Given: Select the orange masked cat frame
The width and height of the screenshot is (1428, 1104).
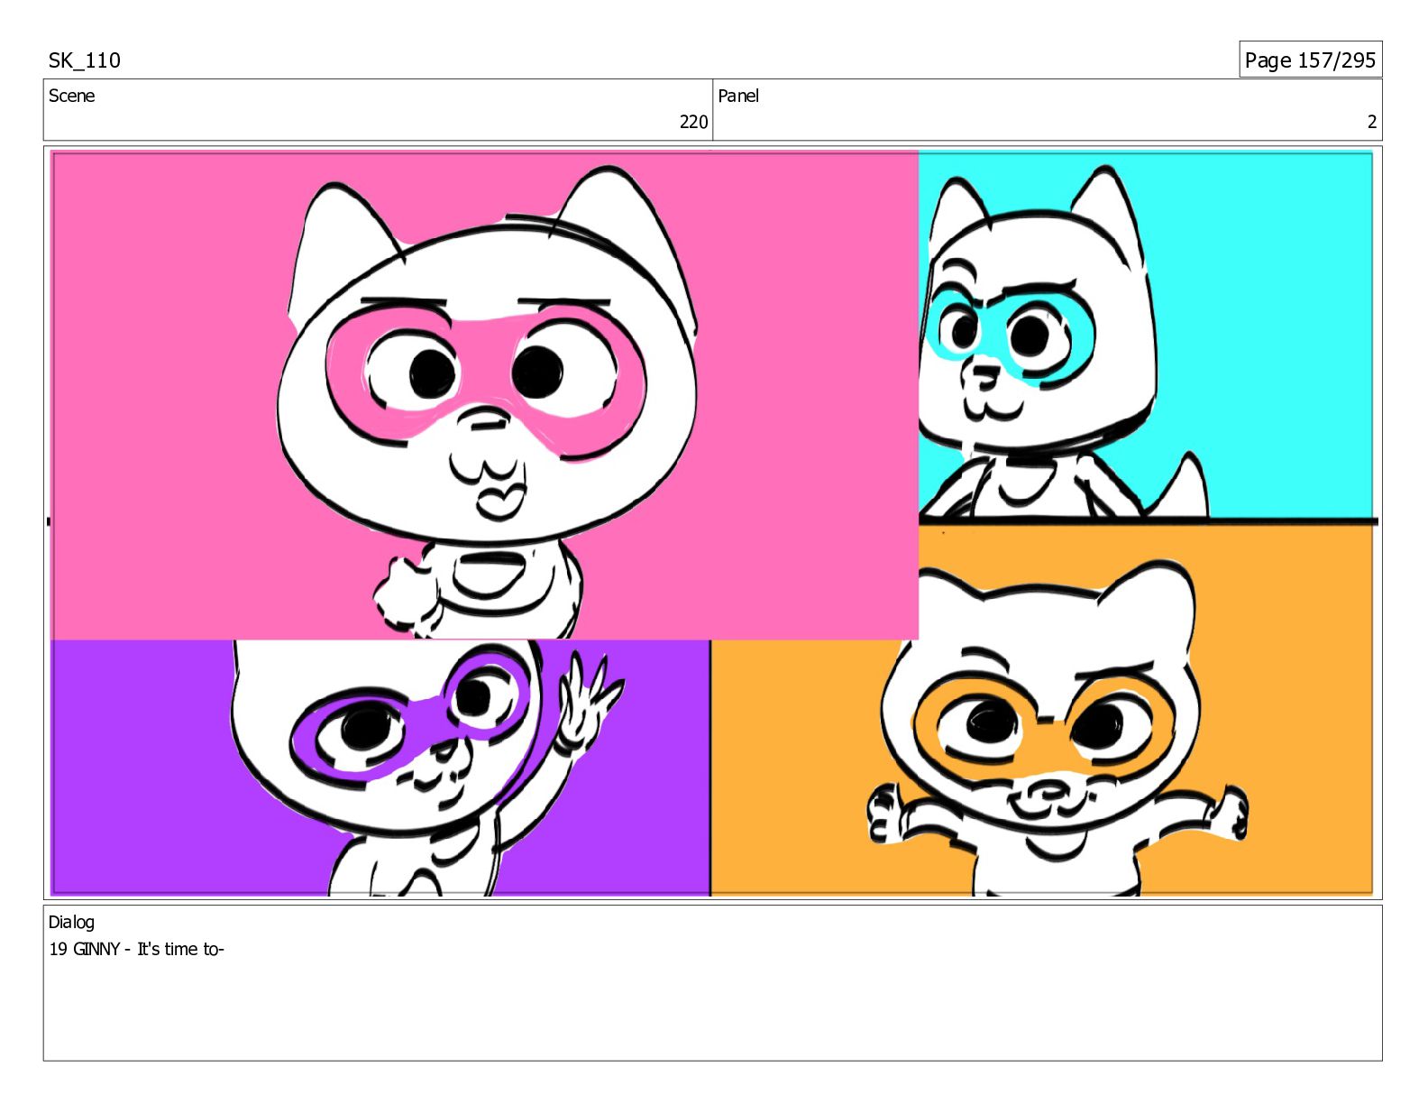Looking at the screenshot, I should pos(1042,711).
